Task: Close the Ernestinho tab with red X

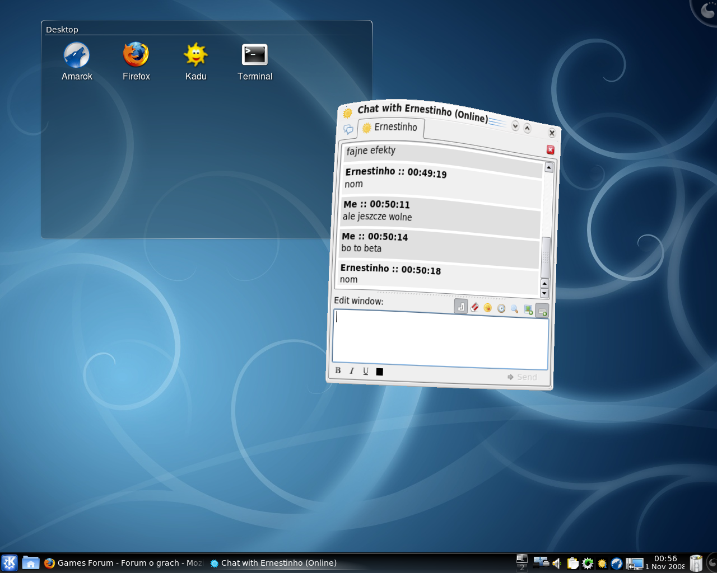Action: pos(550,149)
